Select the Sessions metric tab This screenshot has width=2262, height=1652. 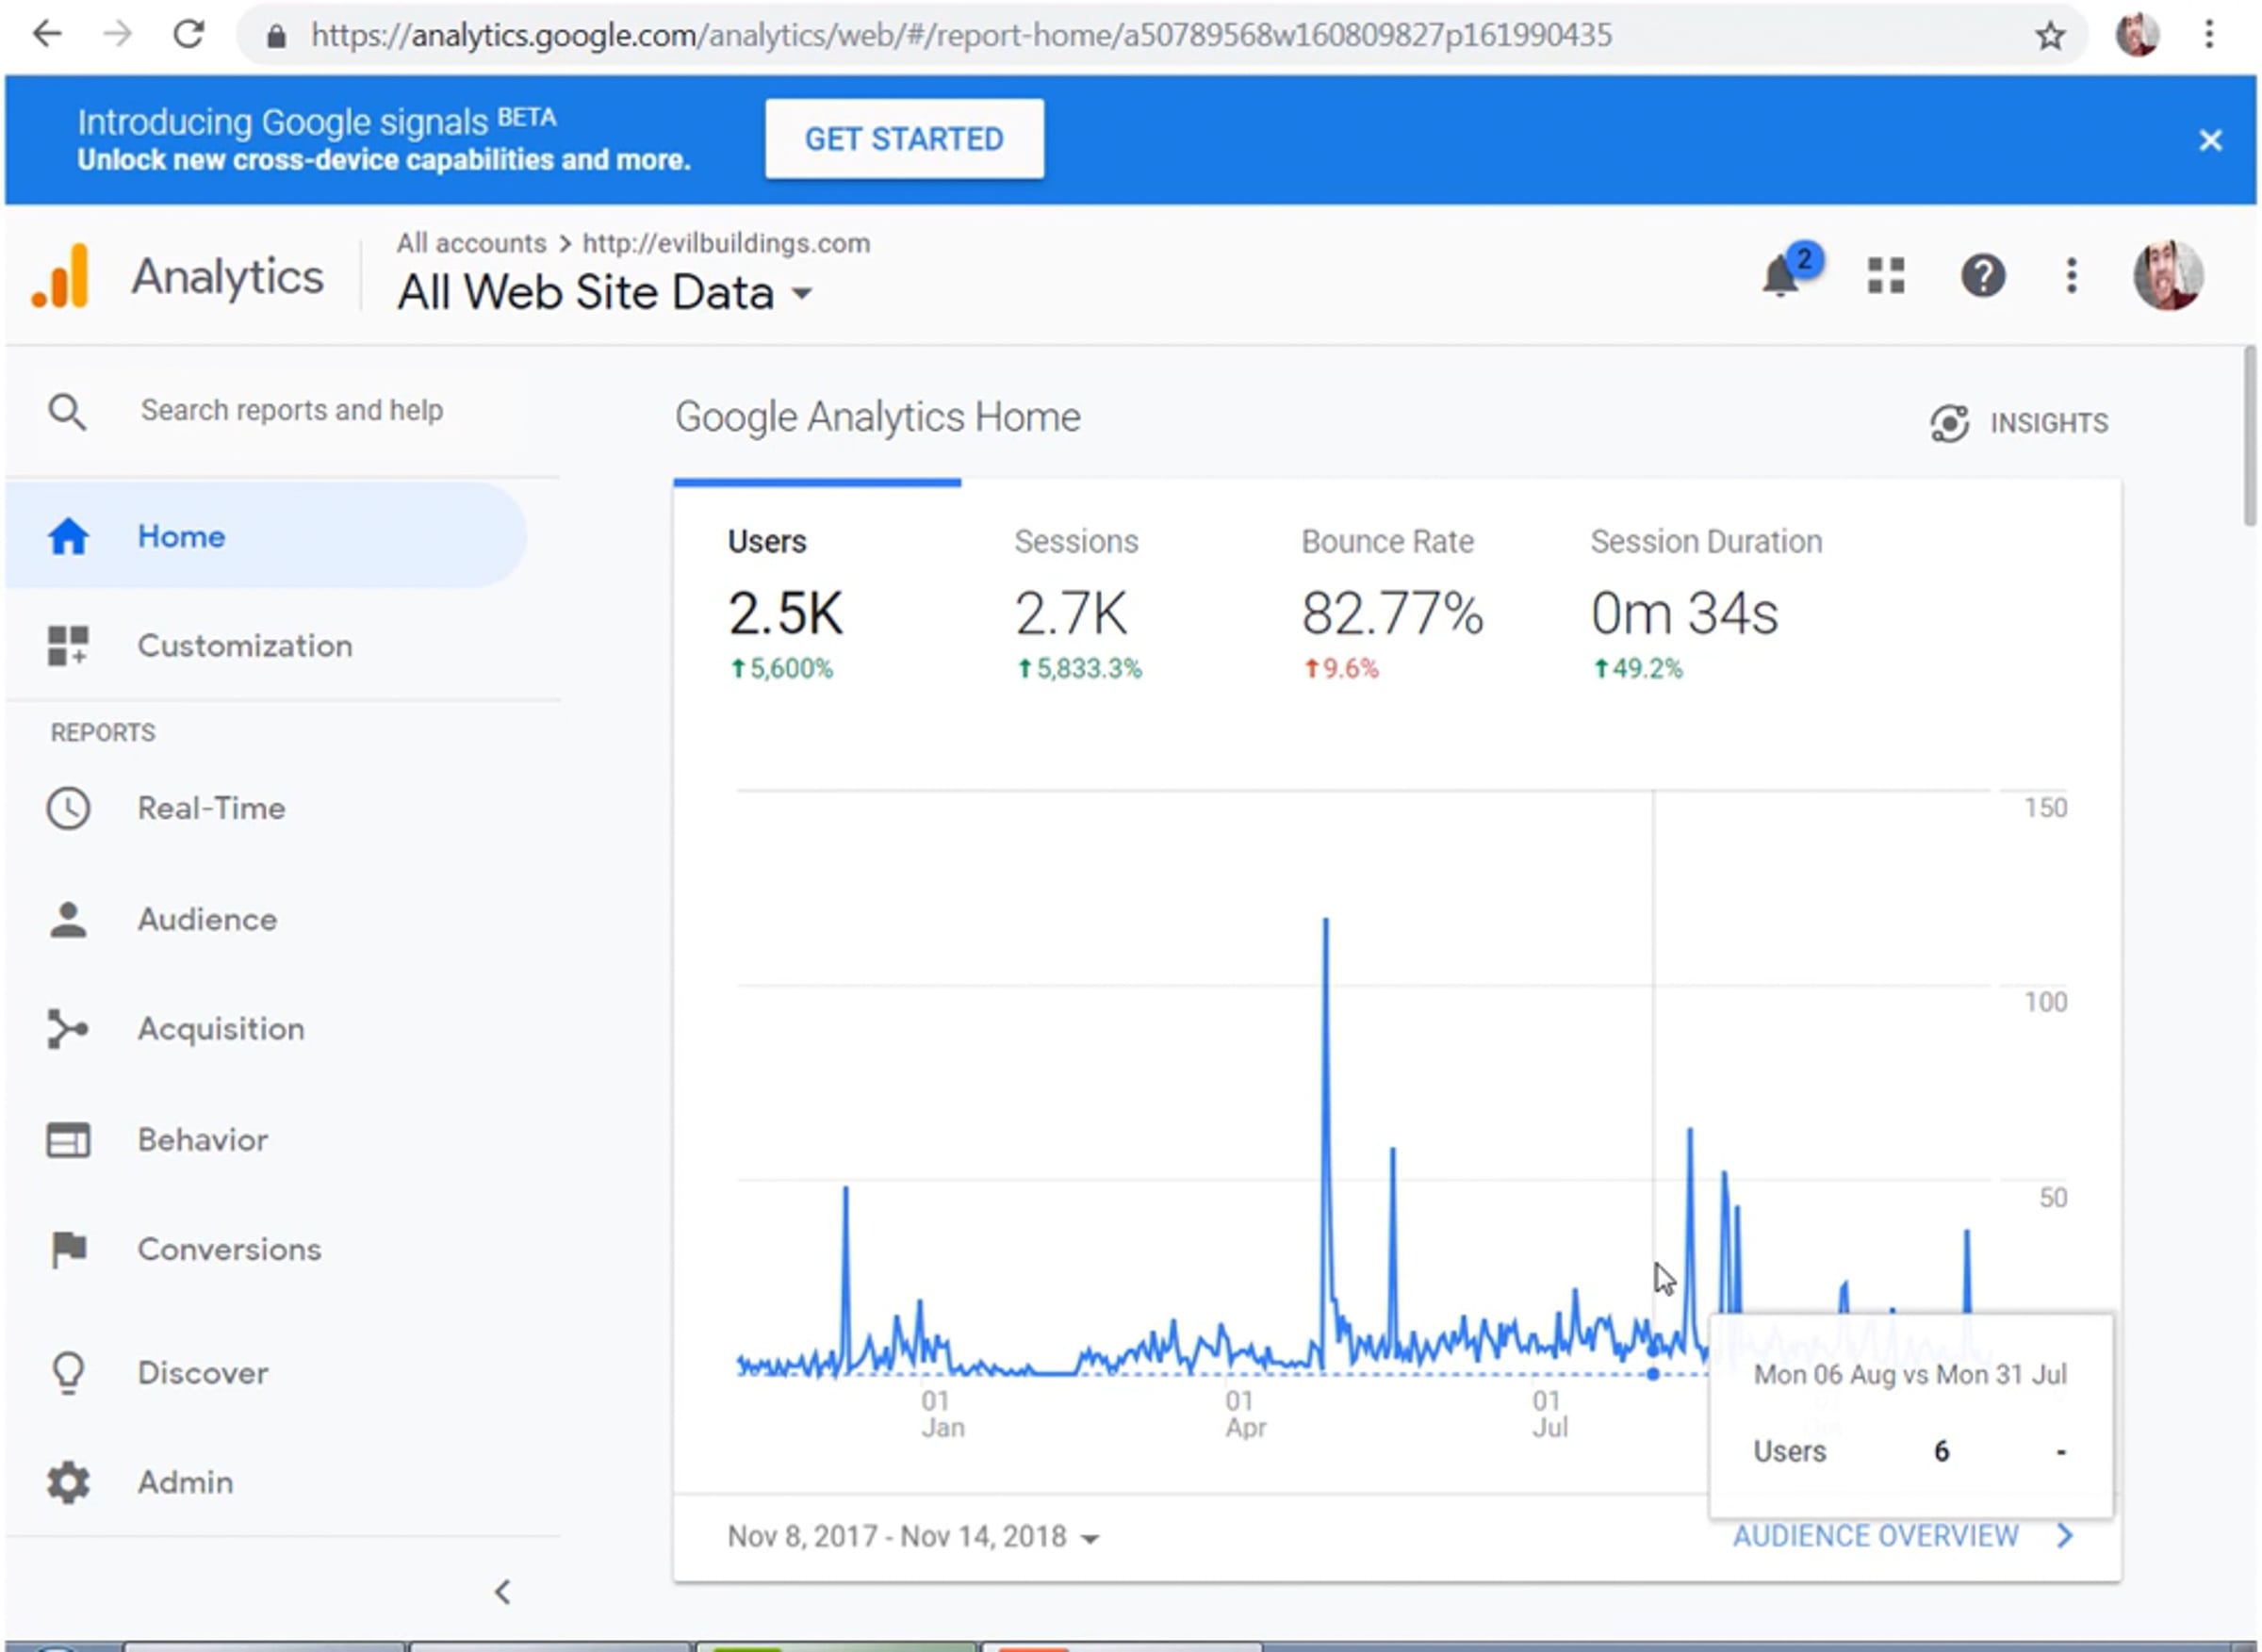click(x=1076, y=598)
